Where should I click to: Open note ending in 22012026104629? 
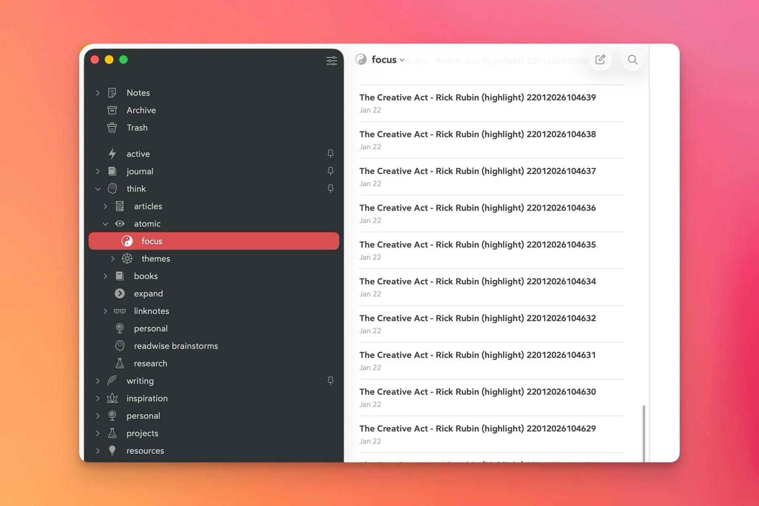coord(491,434)
